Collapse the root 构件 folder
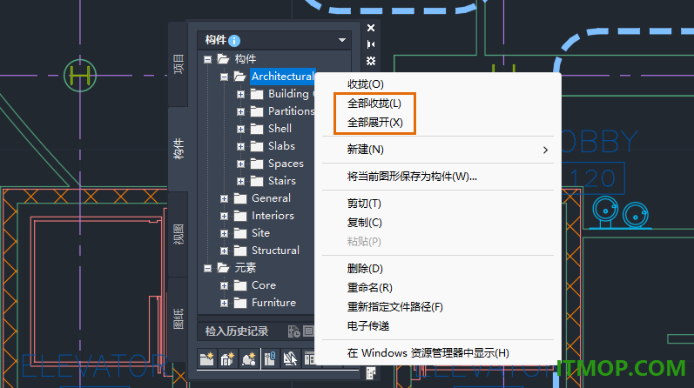 click(207, 59)
